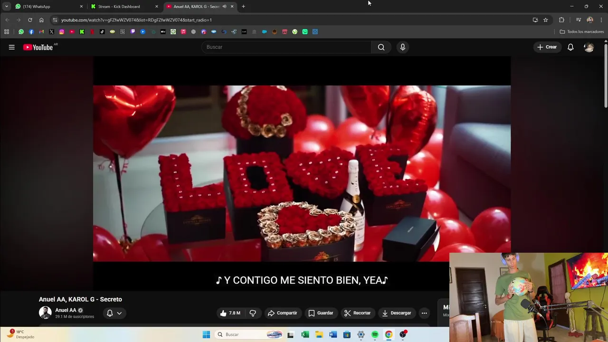The image size is (608, 342).
Task: Bookmark this page with the star
Action: point(546,20)
